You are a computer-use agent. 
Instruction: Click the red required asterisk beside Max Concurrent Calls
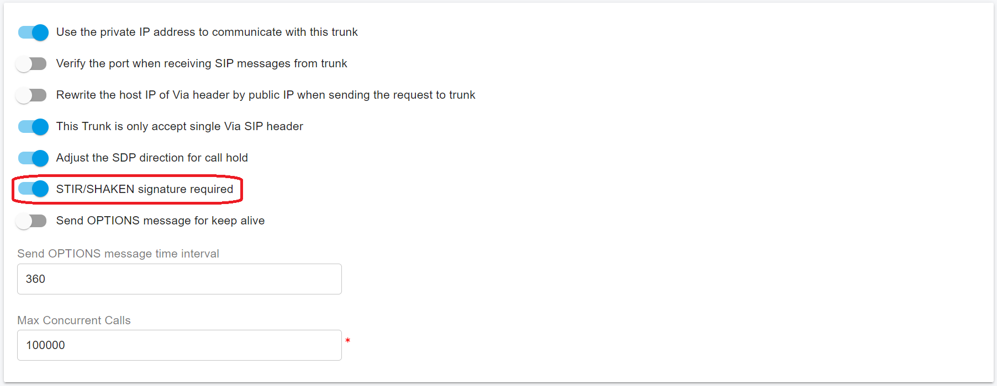point(348,341)
